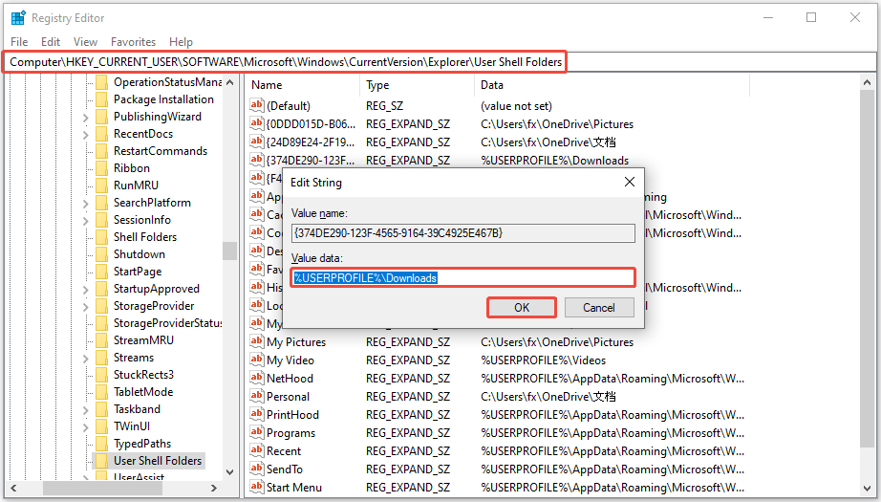Screen dimensions: 881x502
Task: Expand the PublishingWizard key
Action: pos(85,118)
